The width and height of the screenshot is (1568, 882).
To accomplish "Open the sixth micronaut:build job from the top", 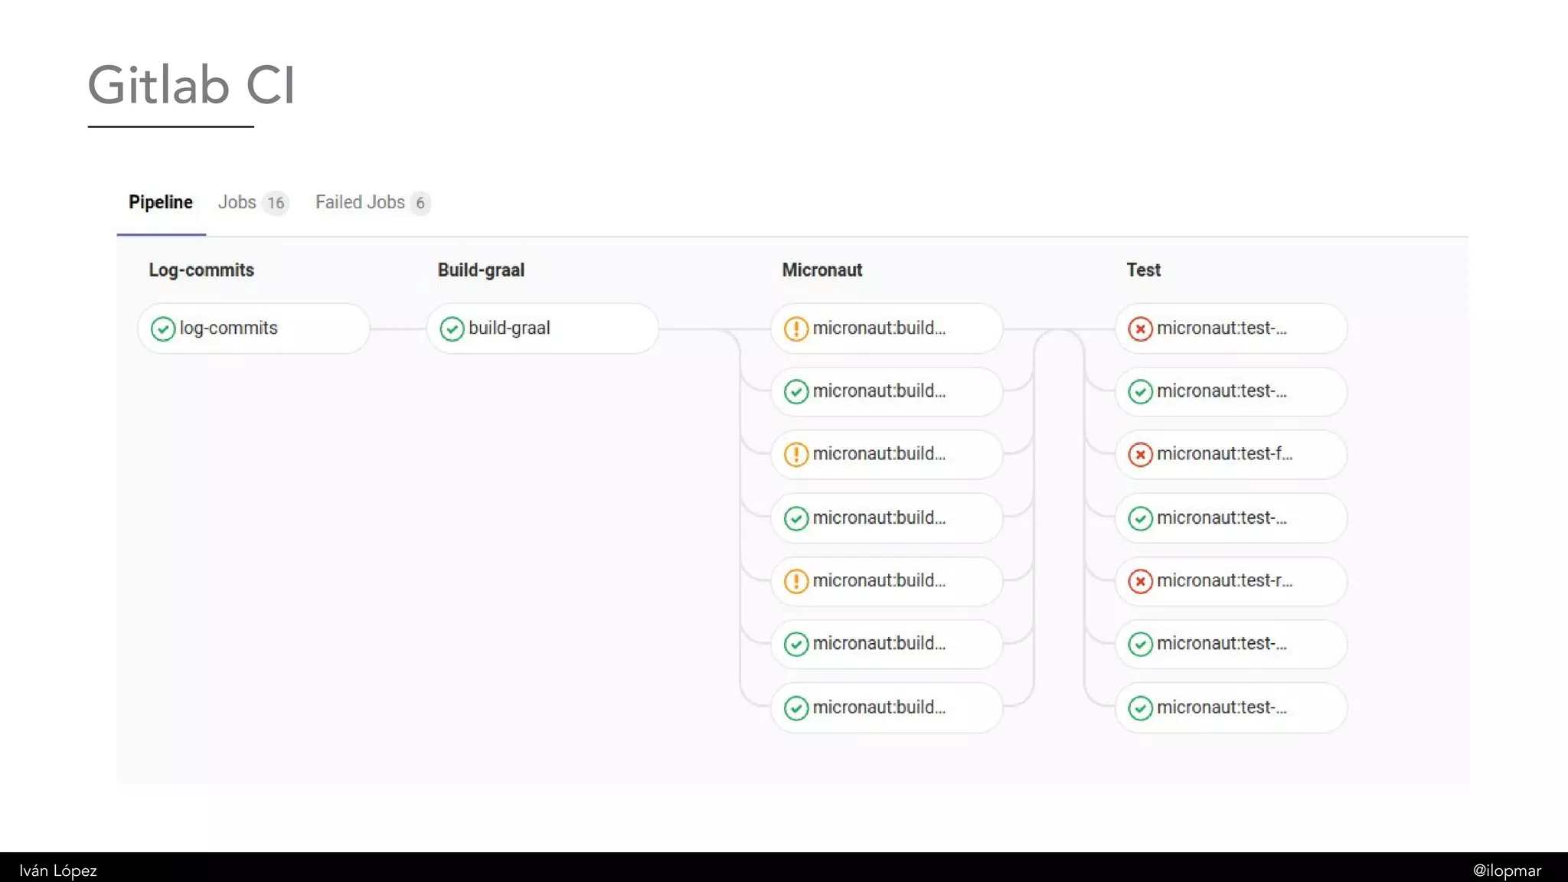I will tap(887, 644).
